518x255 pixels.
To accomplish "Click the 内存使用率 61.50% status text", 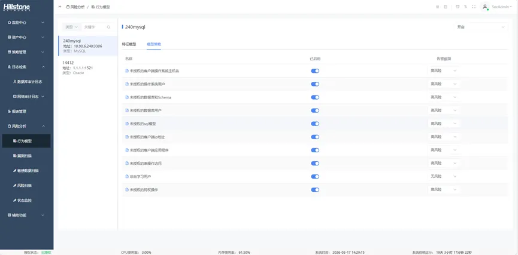I will 234,252.
